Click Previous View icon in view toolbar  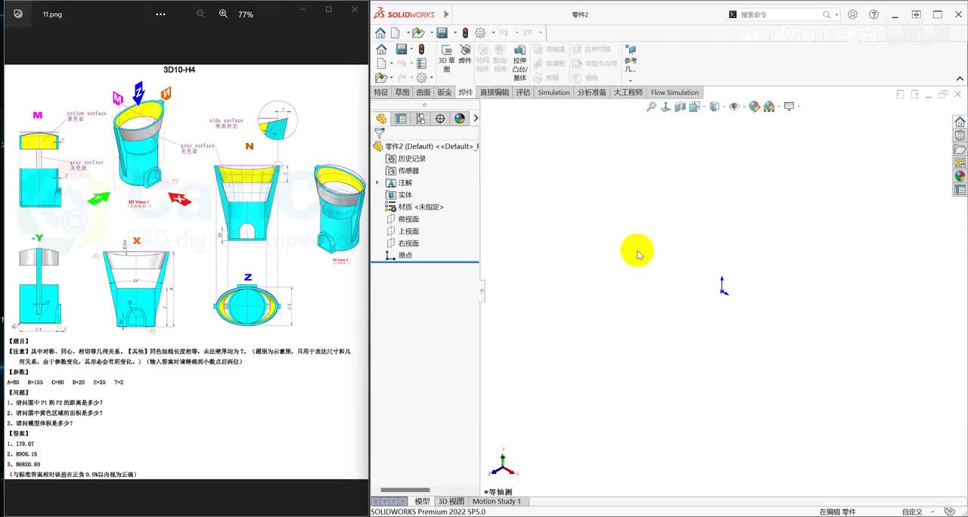point(665,107)
